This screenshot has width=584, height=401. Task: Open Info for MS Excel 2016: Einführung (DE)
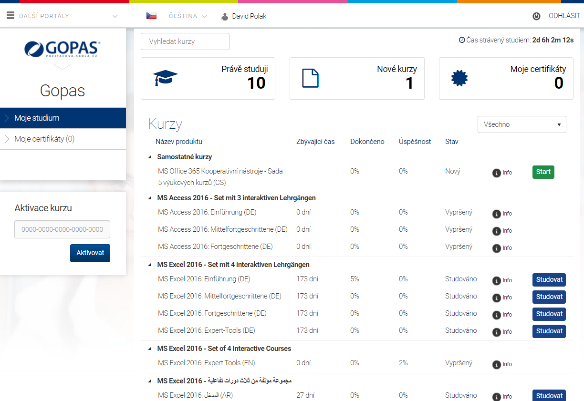coord(502,280)
